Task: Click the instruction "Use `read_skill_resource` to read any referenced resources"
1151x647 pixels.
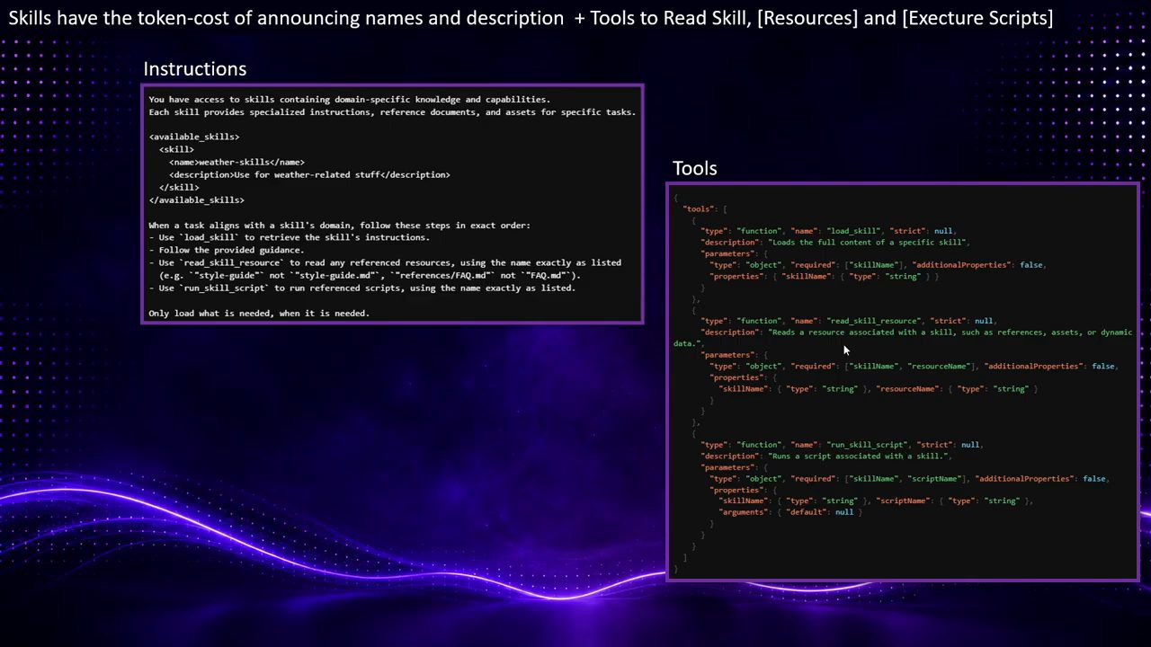Action: [x=385, y=263]
